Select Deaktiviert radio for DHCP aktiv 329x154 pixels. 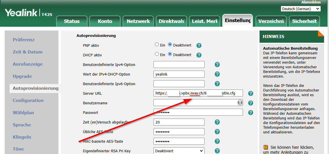(170, 54)
